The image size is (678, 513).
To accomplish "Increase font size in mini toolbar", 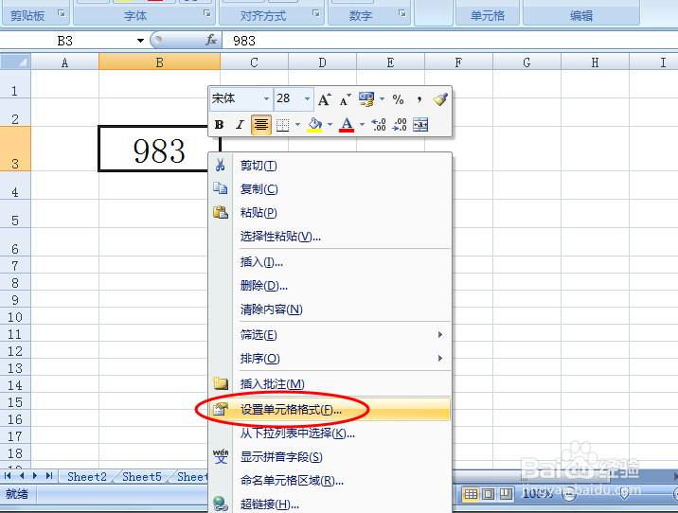I will click(324, 99).
